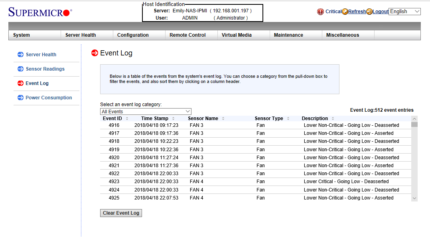Sort events by the Time Stamp column arrows
The width and height of the screenshot is (430, 237).
point(173,118)
